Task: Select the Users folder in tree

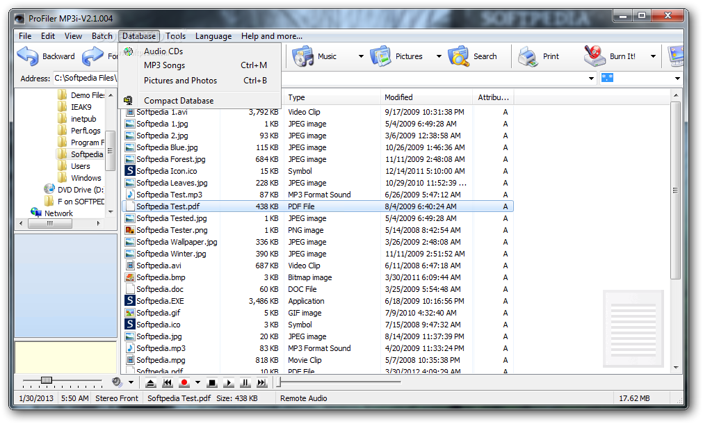Action: [x=80, y=166]
